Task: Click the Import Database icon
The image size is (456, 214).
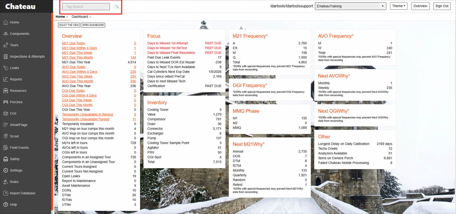Action: (6, 193)
